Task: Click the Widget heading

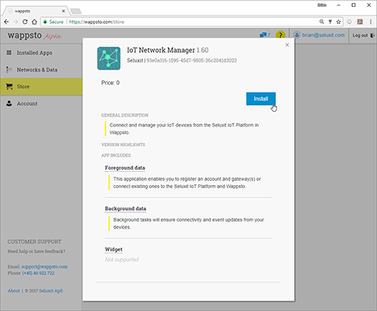Action: pos(113,250)
